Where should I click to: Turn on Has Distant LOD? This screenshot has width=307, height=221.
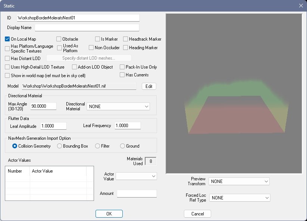(7, 58)
